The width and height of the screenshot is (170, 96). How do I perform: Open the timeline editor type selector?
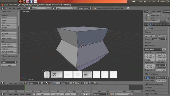pyautogui.click(x=3, y=94)
